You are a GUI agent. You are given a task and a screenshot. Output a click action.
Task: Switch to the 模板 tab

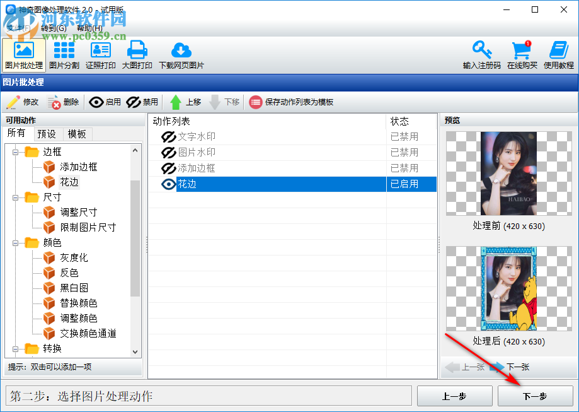77,134
